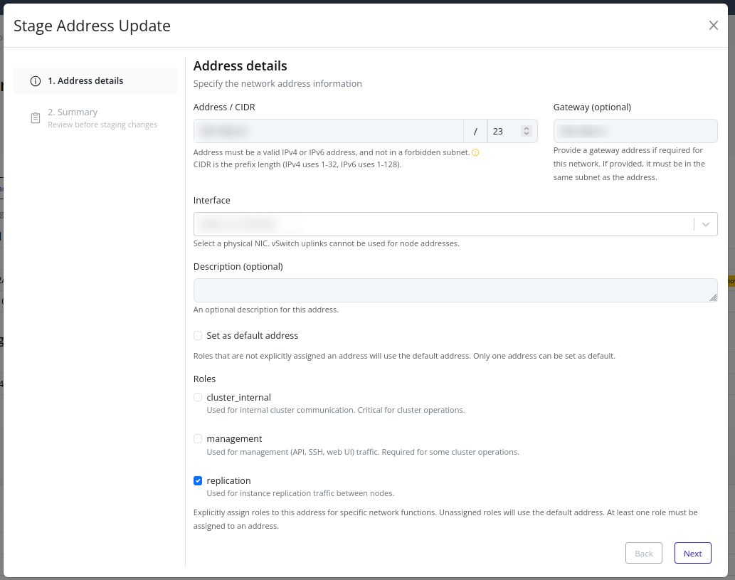Close the Stage Address Update dialog
Image resolution: width=735 pixels, height=580 pixels.
tap(713, 26)
